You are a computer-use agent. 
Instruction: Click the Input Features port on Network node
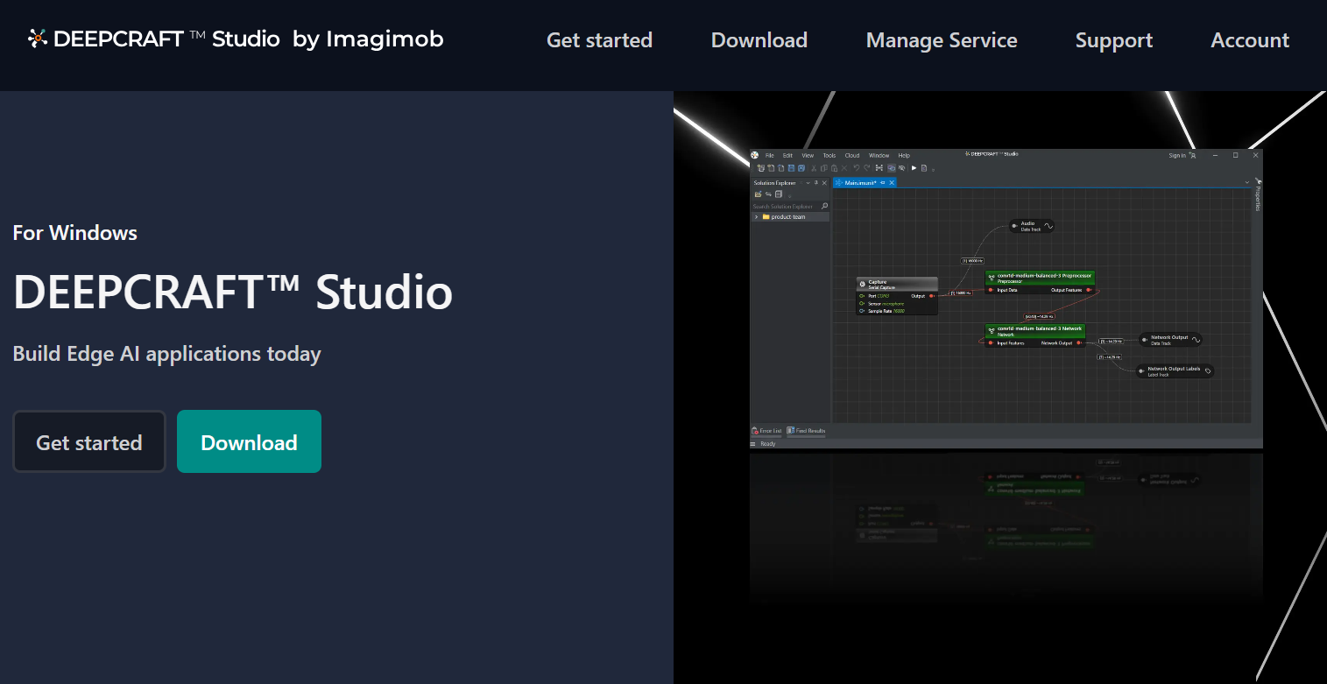click(x=991, y=343)
